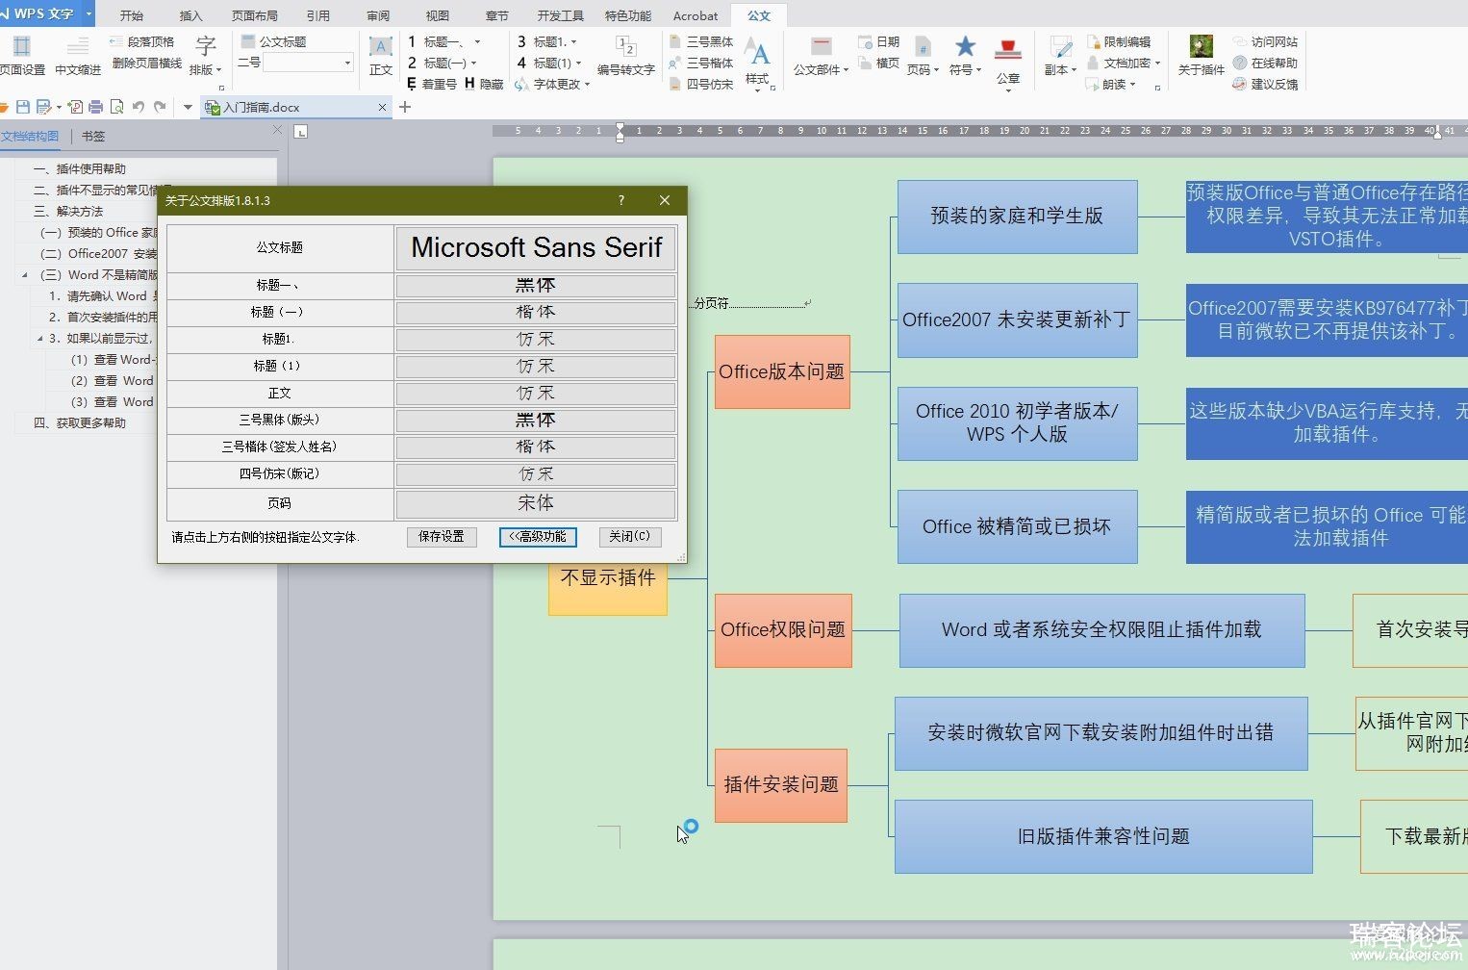Click 建议反馈 feedback

tap(1265, 85)
